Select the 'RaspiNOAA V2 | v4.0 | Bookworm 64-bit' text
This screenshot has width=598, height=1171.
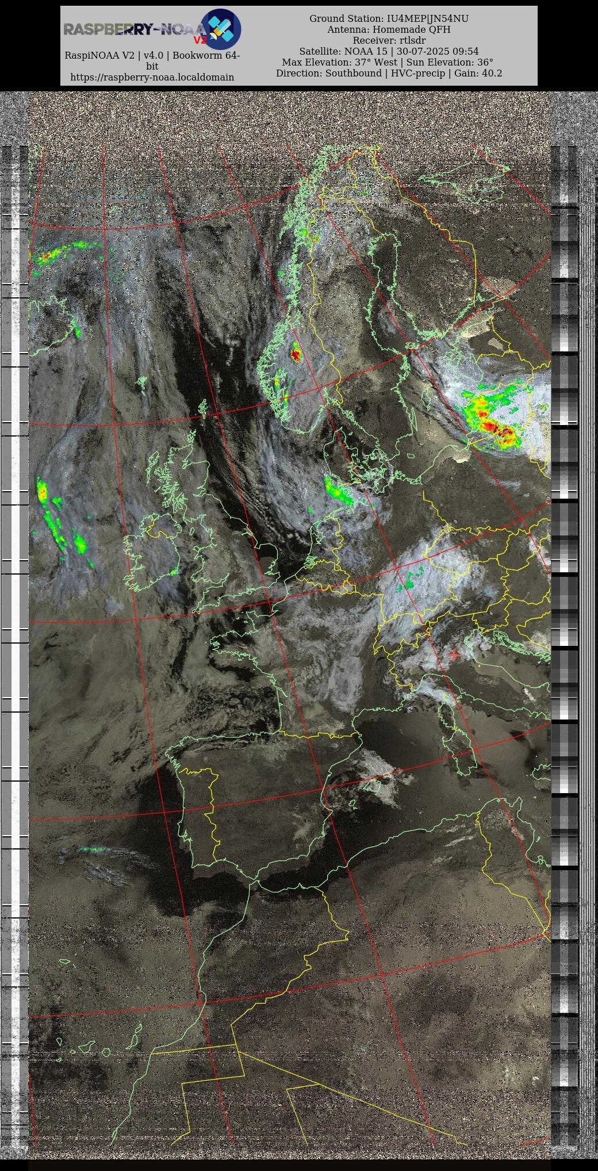pyautogui.click(x=152, y=61)
